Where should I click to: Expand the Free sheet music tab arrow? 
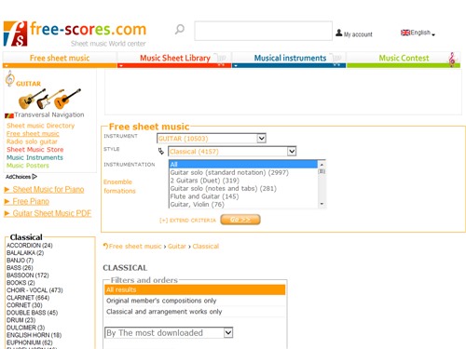tap(7, 66)
